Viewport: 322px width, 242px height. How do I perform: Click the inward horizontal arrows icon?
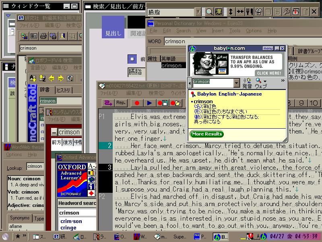[x=240, y=12]
